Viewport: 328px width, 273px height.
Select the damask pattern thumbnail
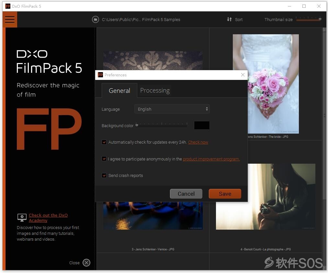tap(153, 60)
